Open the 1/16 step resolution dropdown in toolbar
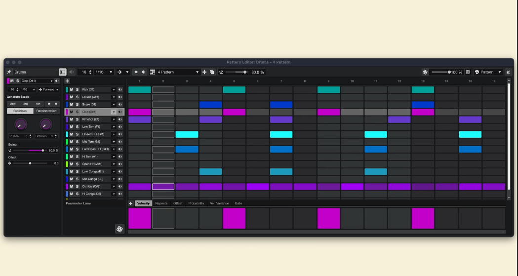This screenshot has height=276, width=518. coord(104,72)
